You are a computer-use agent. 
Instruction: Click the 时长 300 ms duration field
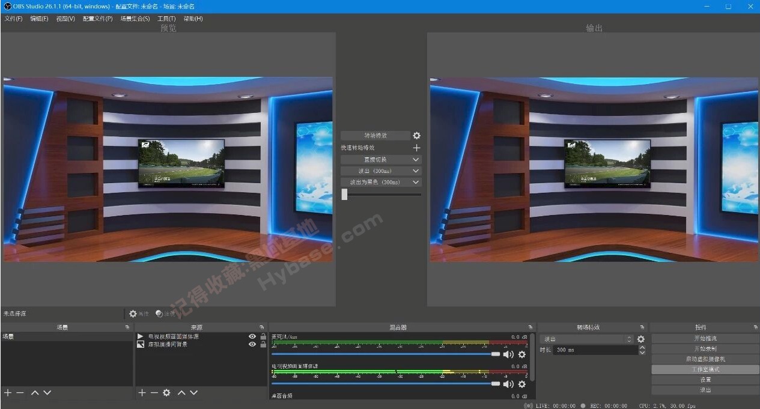592,350
